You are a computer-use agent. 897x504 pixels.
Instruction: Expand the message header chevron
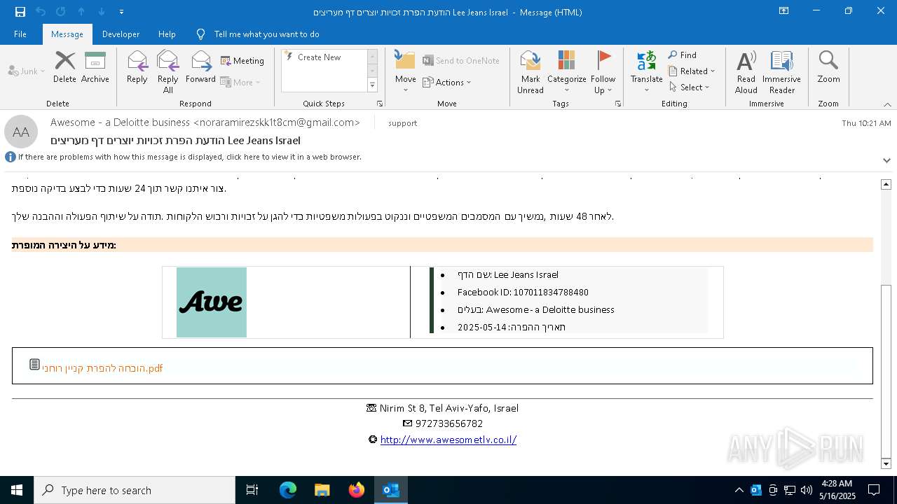886,160
